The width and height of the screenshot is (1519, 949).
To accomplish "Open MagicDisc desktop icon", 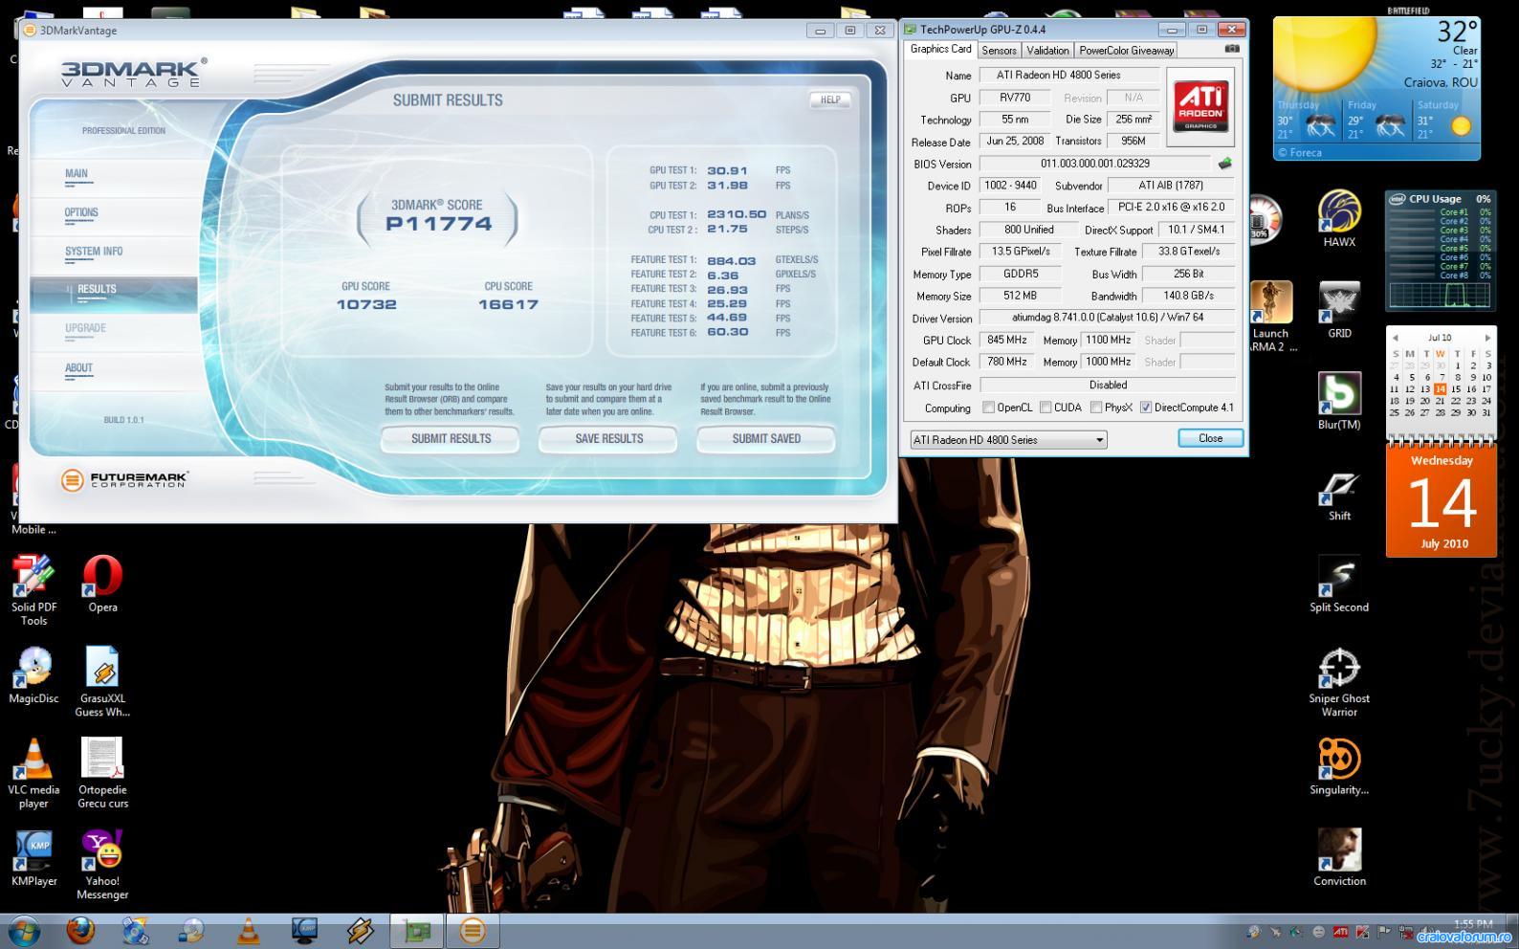I will pos(33,675).
